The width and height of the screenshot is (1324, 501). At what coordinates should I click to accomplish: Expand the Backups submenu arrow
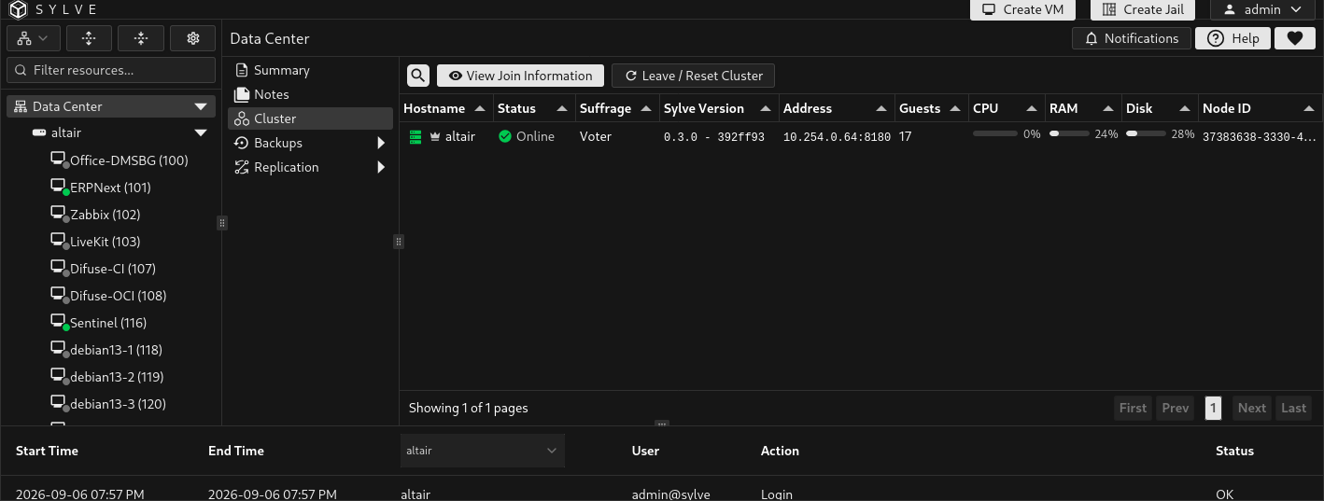pyautogui.click(x=381, y=143)
